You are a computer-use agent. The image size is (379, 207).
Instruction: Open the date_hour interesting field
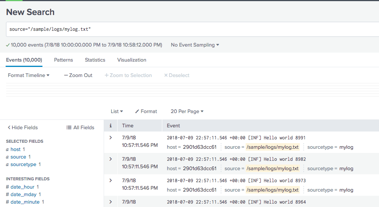[x=22, y=187]
